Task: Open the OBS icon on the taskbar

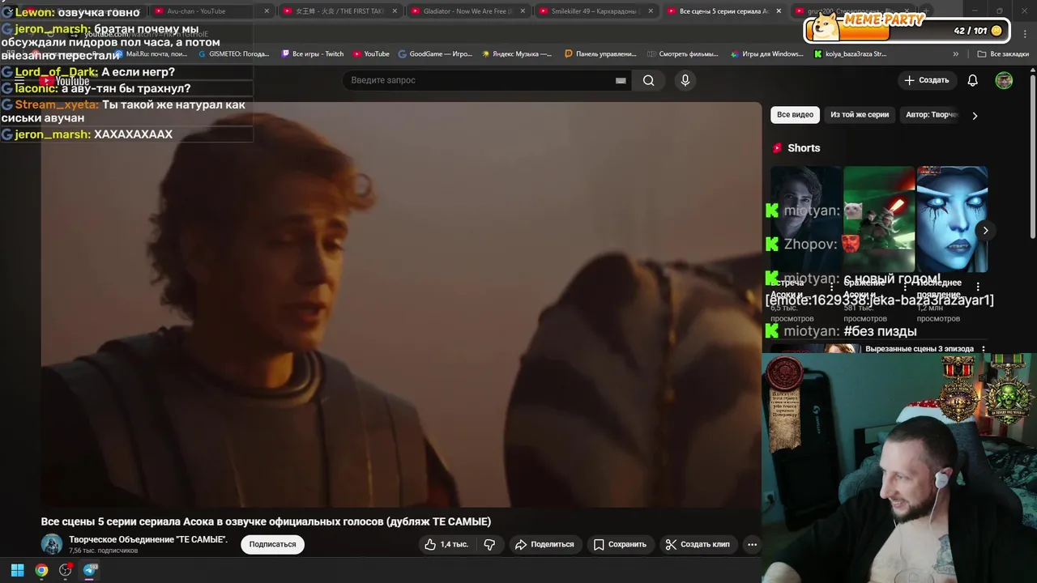Action: point(66,570)
